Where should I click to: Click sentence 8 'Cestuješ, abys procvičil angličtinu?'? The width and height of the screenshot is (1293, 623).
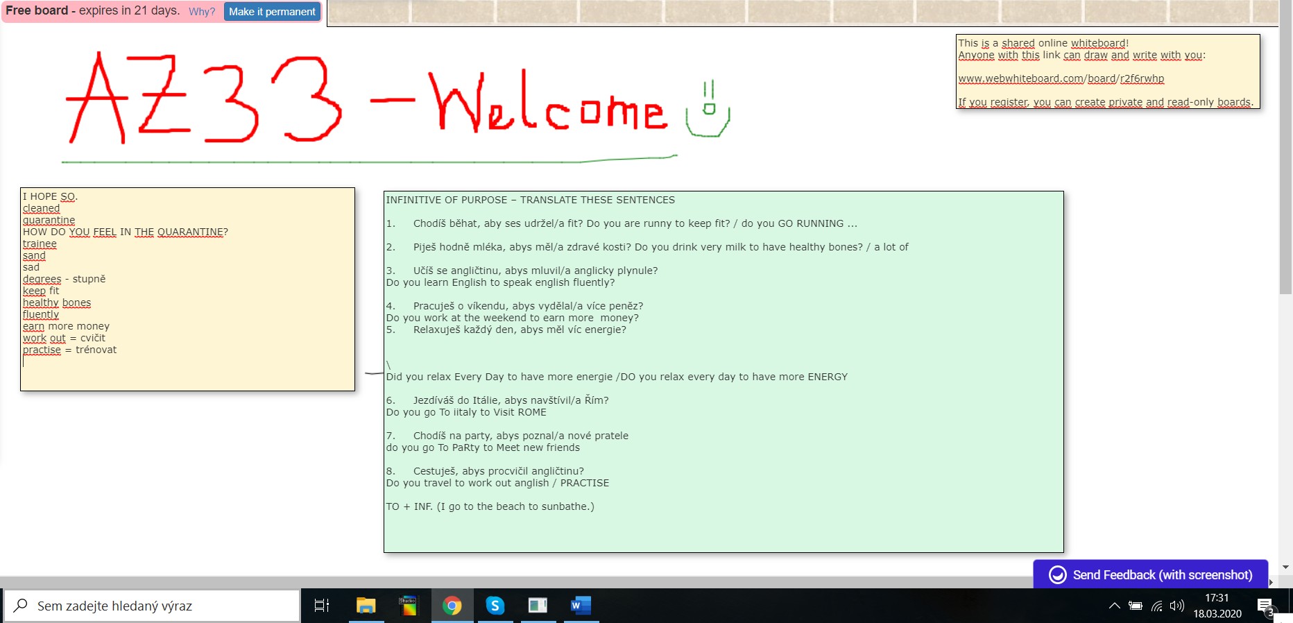coord(499,471)
